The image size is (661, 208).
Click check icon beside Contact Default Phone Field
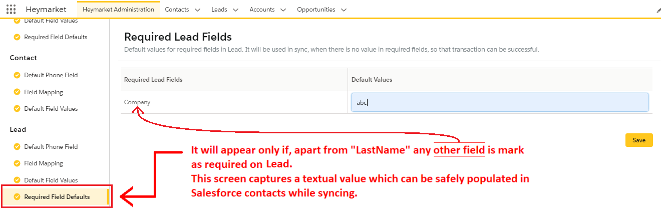(17, 75)
